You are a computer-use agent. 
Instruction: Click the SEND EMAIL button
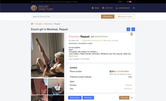(75, 98)
